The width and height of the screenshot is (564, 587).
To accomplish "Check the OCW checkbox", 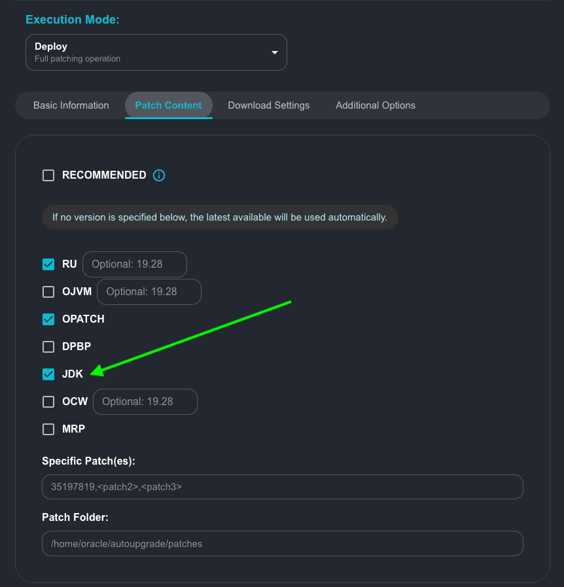I will coord(48,402).
